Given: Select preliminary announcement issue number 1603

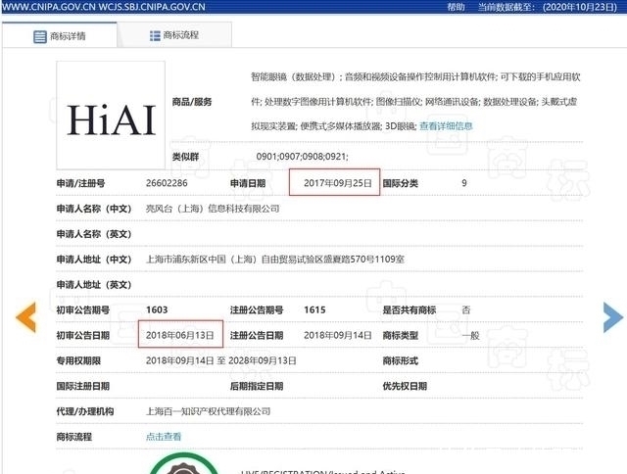Looking at the screenshot, I should [x=157, y=309].
